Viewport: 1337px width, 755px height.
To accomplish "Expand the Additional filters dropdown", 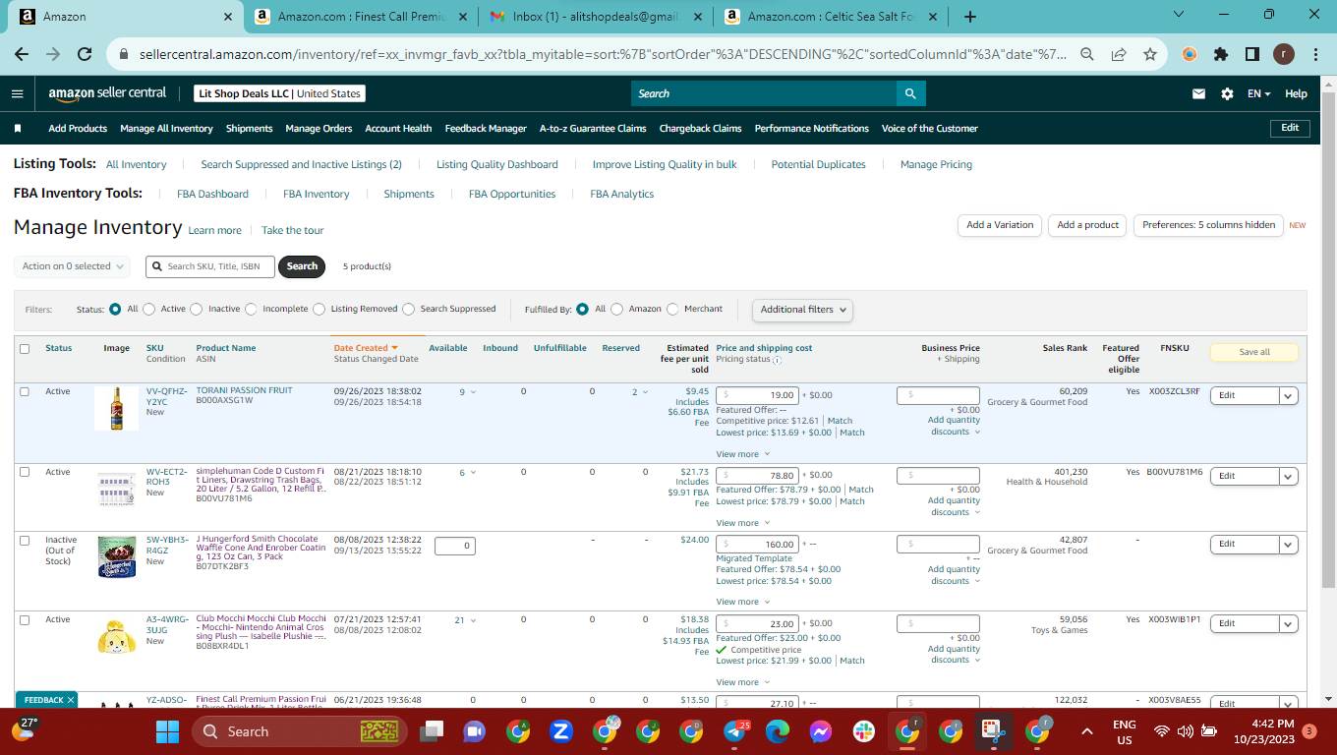I will point(802,310).
